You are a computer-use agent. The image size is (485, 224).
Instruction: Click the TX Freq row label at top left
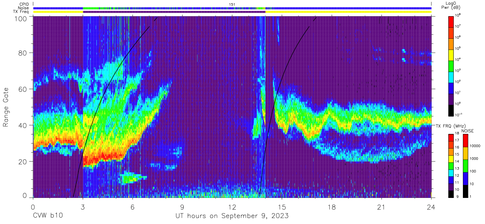[21, 12]
